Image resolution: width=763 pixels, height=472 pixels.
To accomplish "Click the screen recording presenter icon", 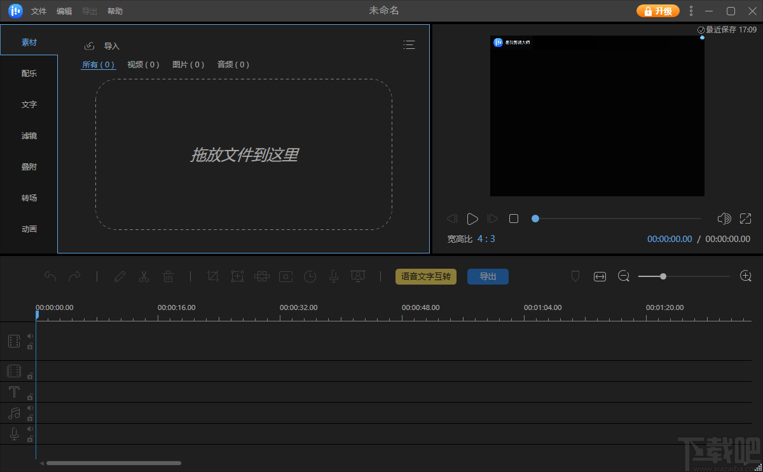I will pos(358,276).
